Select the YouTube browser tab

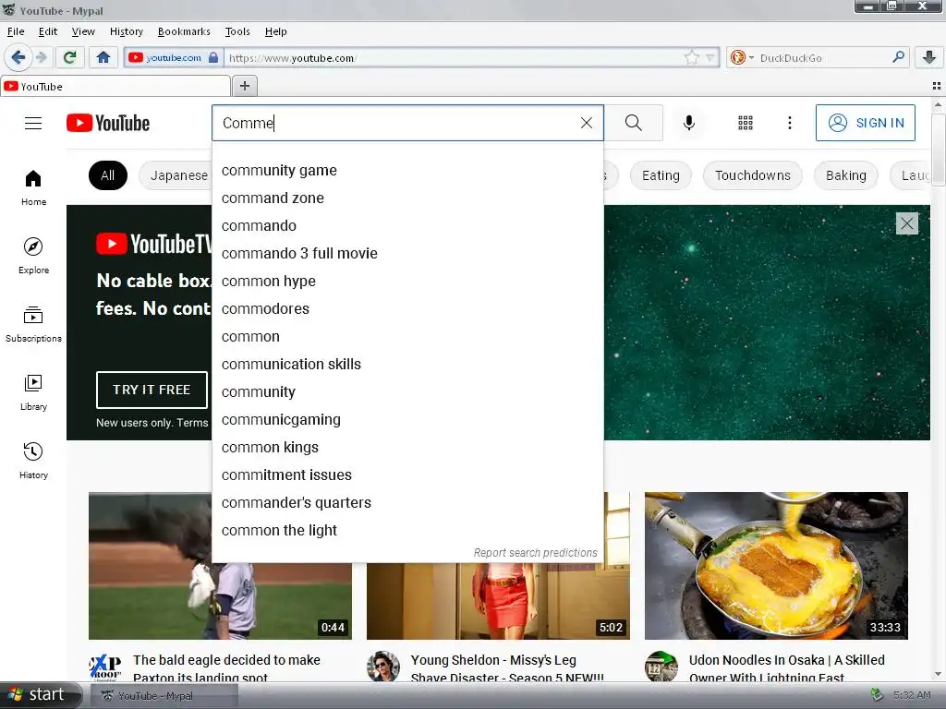coord(115,86)
